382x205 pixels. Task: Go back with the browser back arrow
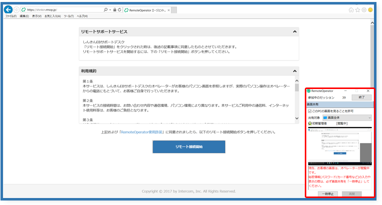tap(9, 9)
